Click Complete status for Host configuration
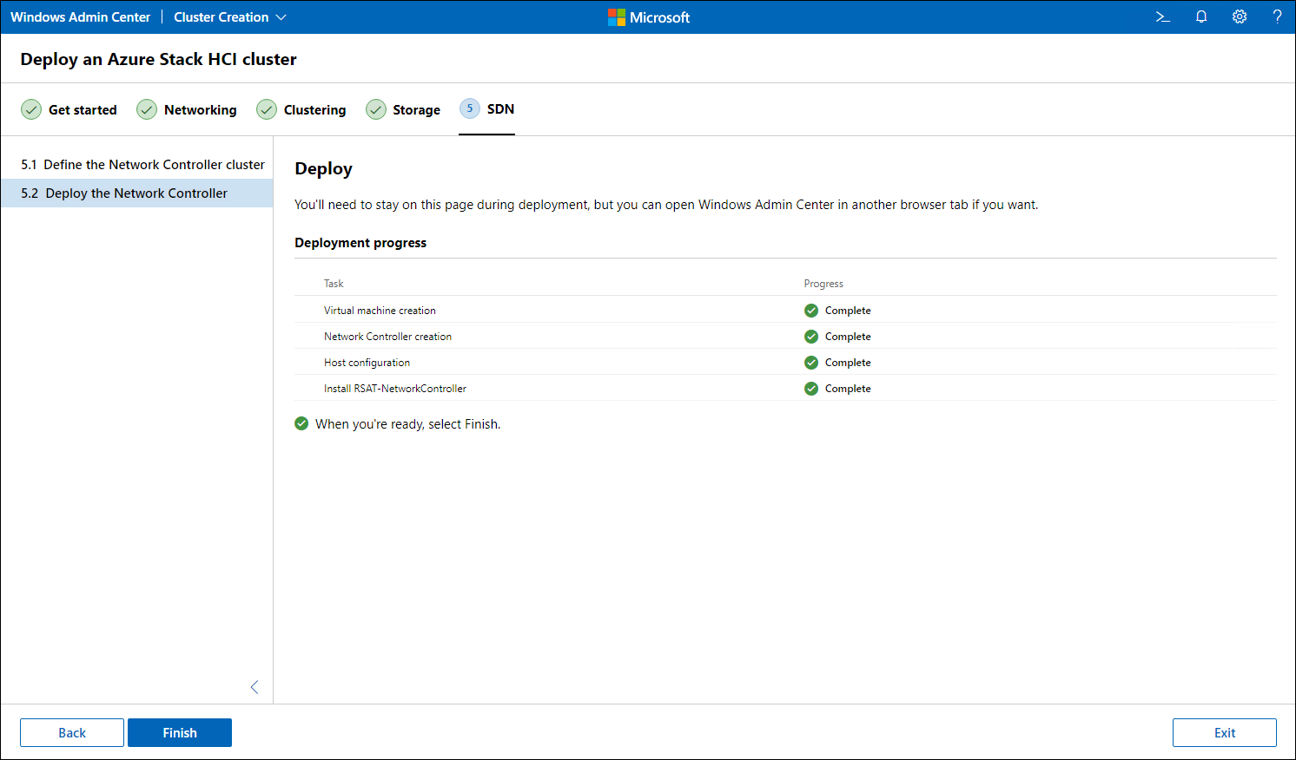This screenshot has height=760, width=1296. click(848, 363)
